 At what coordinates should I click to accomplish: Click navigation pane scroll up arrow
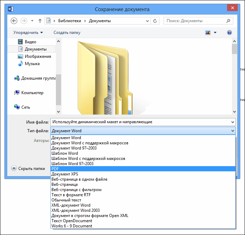(58, 42)
